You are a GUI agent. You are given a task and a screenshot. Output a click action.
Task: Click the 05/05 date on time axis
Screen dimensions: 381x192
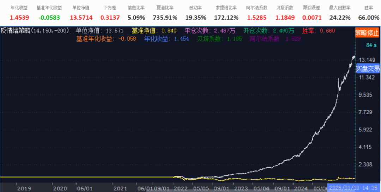[x=201, y=188]
